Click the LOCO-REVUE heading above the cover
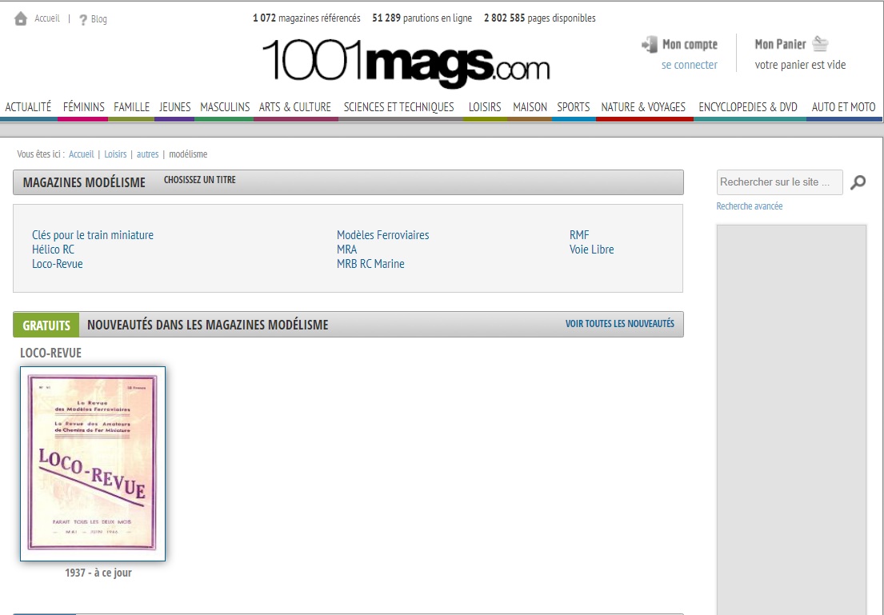Viewport: 884px width, 615px height. (50, 353)
